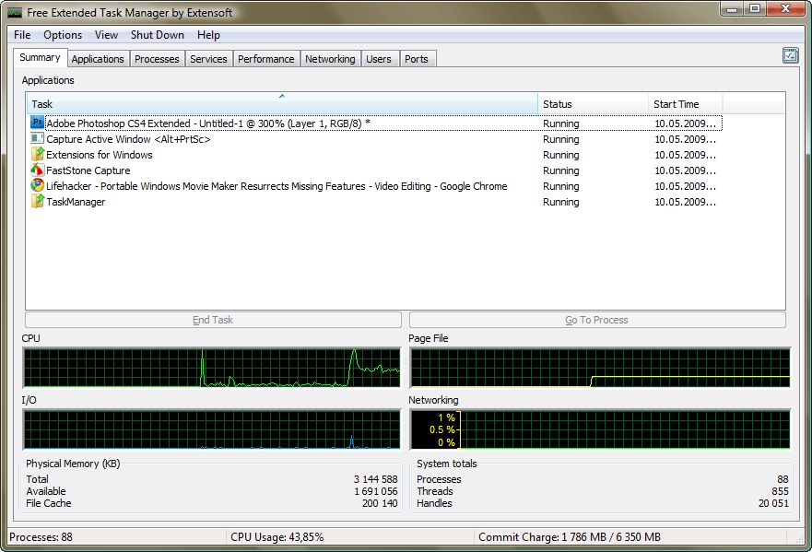Open the system menu via title bar icon

pos(12,12)
